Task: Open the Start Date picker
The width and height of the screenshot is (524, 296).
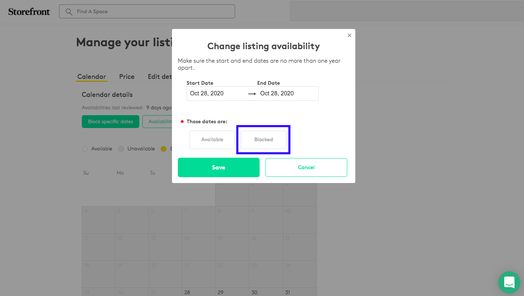Action: 216,94
